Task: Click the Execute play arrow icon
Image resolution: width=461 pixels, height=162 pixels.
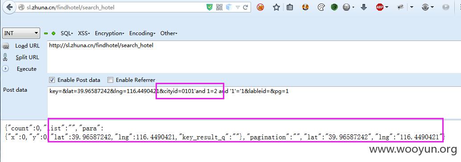Action: [5, 69]
